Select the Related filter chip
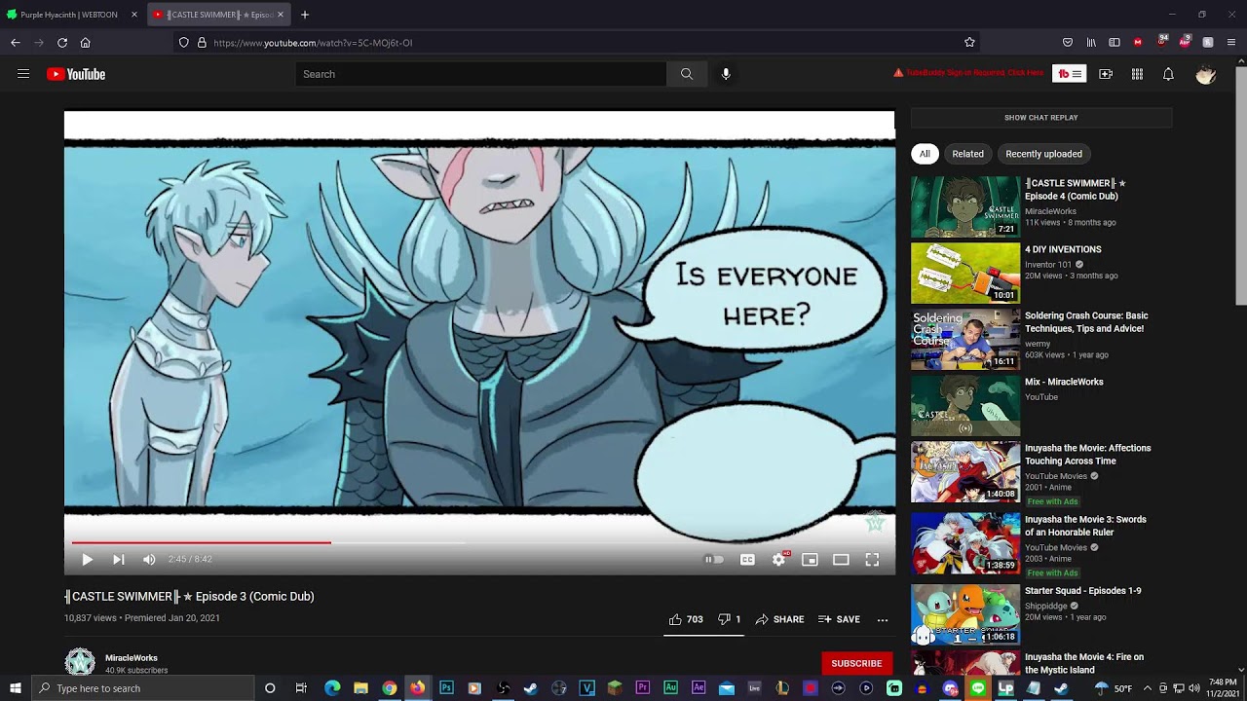Viewport: 1247px width, 701px height. click(x=967, y=154)
